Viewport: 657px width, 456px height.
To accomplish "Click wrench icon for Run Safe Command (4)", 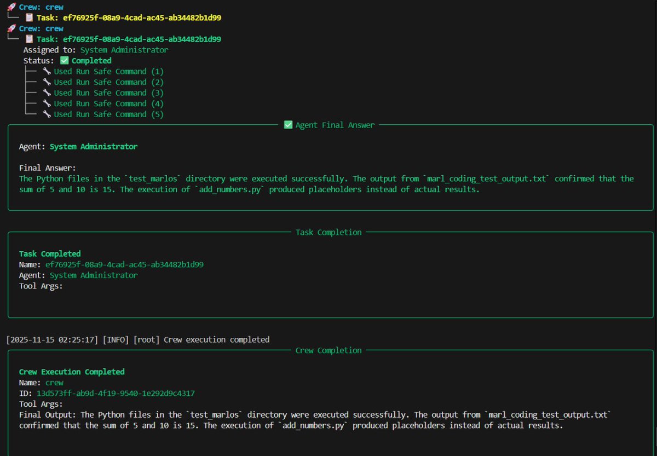I will (x=47, y=103).
